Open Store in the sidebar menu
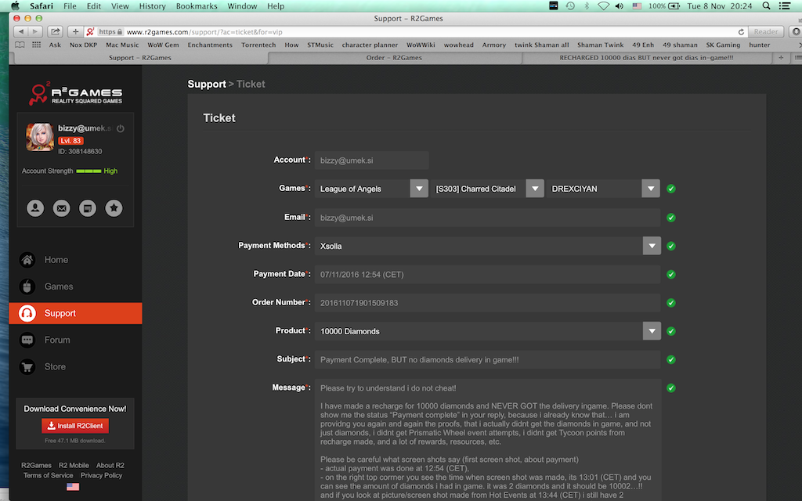The image size is (802, 501). pos(55,366)
